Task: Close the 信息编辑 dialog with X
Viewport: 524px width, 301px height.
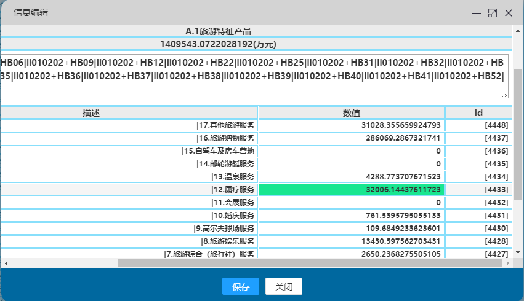Action: [x=509, y=13]
